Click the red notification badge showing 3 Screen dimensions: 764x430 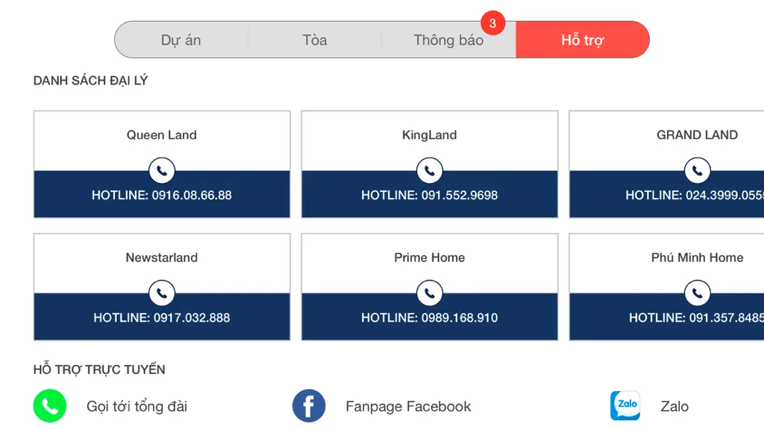pyautogui.click(x=492, y=23)
